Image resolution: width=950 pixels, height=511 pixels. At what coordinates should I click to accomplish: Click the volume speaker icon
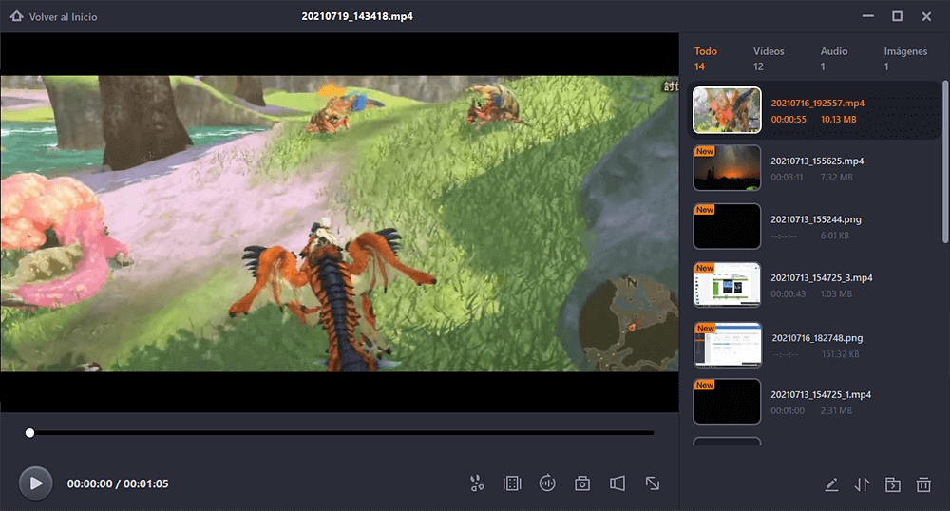click(x=617, y=483)
